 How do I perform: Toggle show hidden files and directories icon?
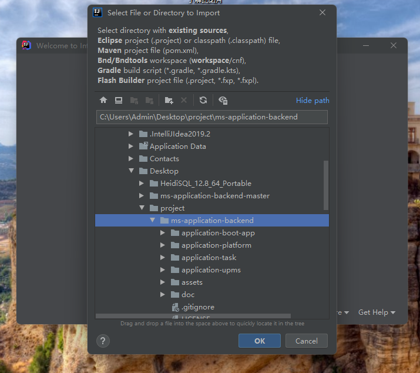coord(223,101)
